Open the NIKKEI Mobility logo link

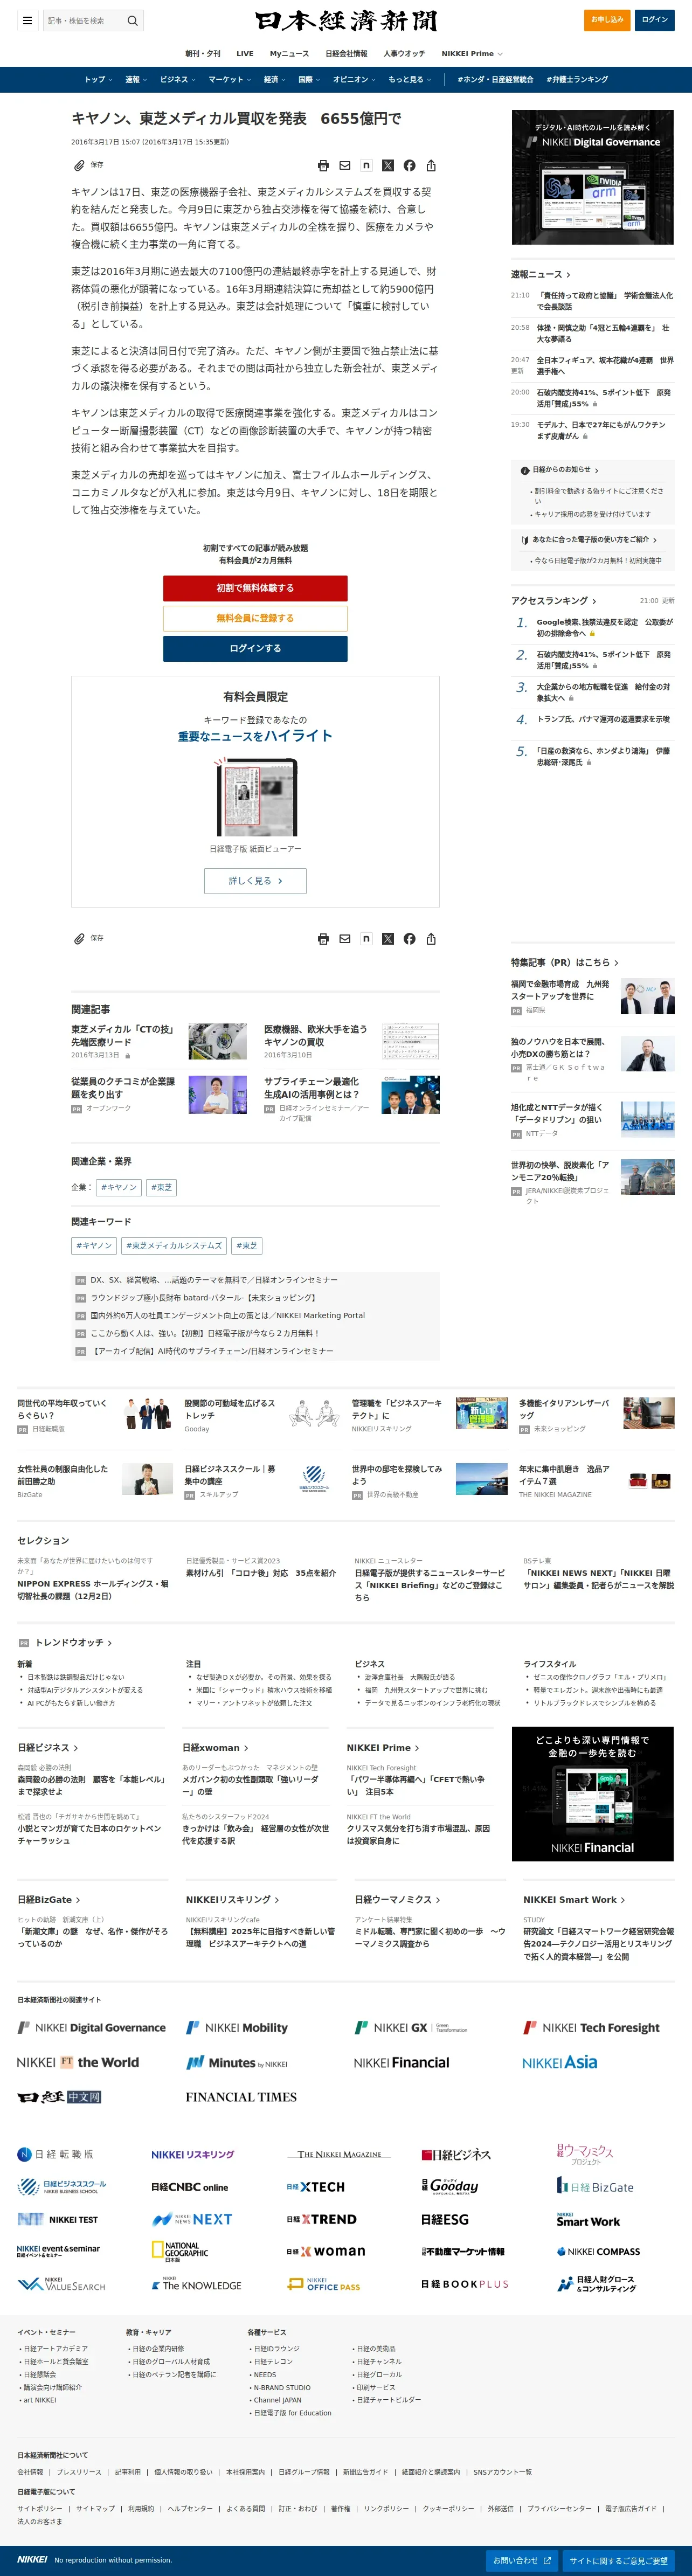point(237,2028)
